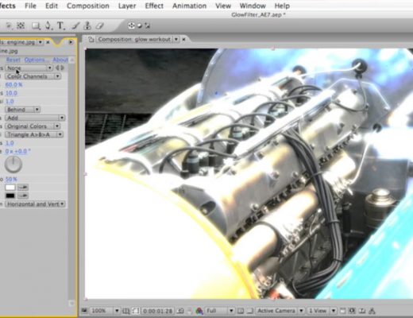Click the color phase angle dial

[x=14, y=164]
